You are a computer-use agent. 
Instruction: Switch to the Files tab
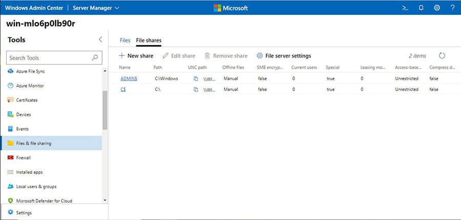(125, 40)
